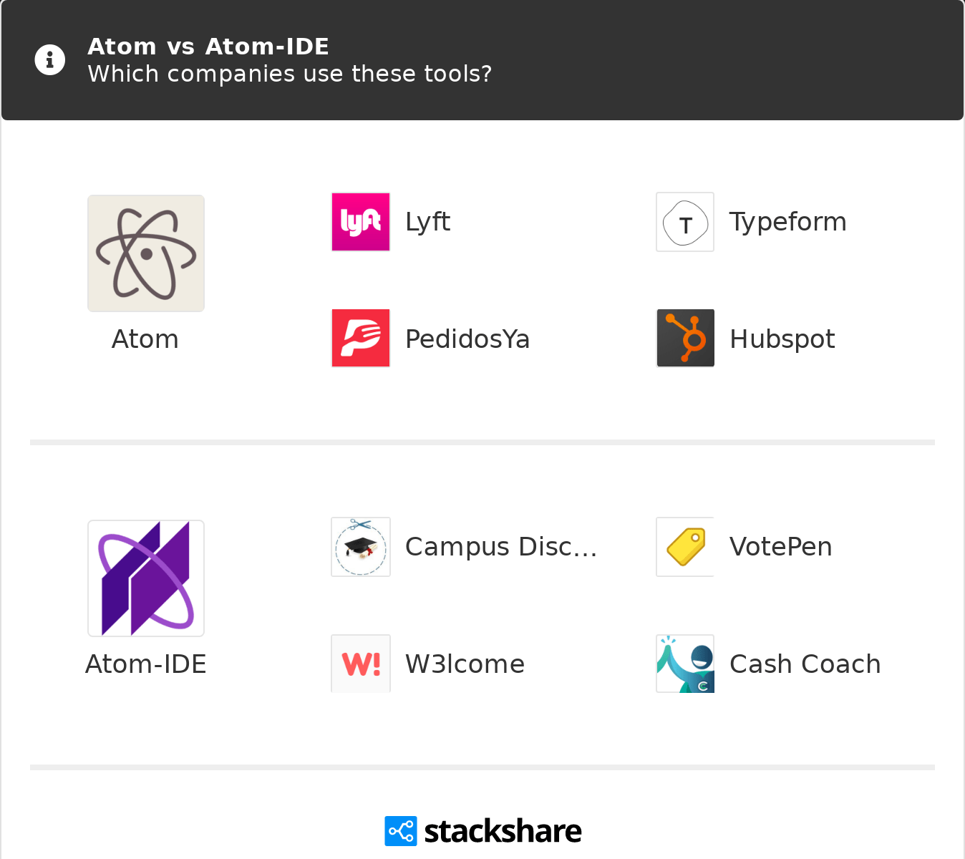The width and height of the screenshot is (965, 859).
Task: Click the Hubspot text label
Action: [782, 339]
